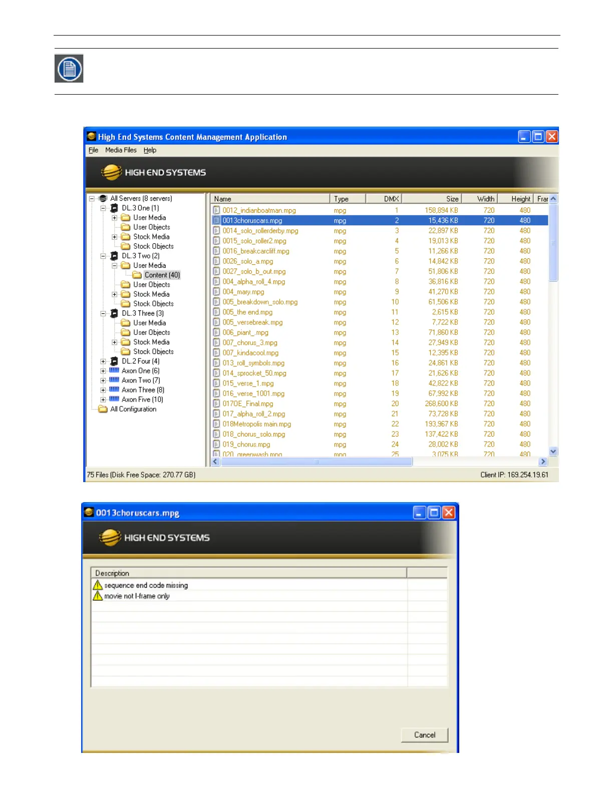Close the 0013choruscars.mpg dialog window

pyautogui.click(x=449, y=512)
